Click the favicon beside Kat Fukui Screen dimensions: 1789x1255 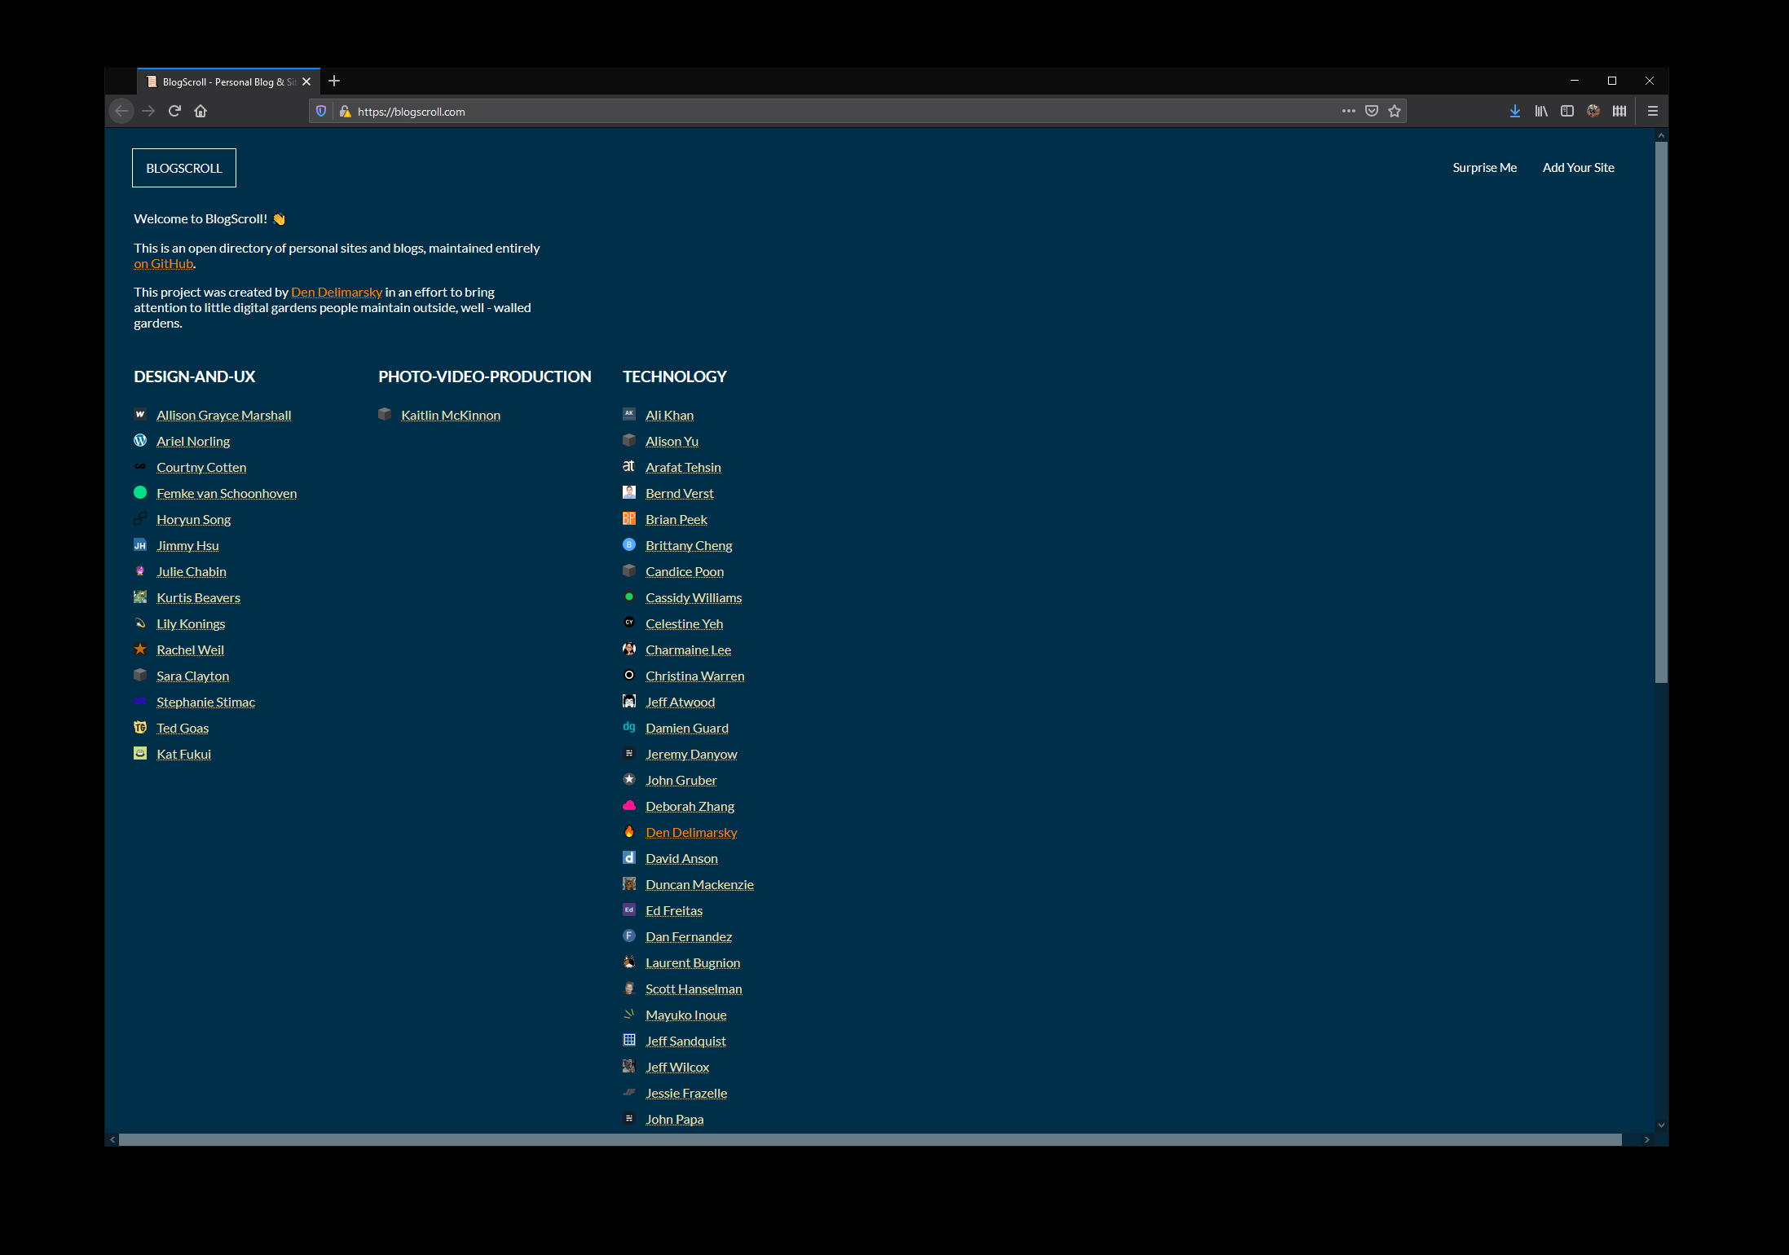pos(140,754)
